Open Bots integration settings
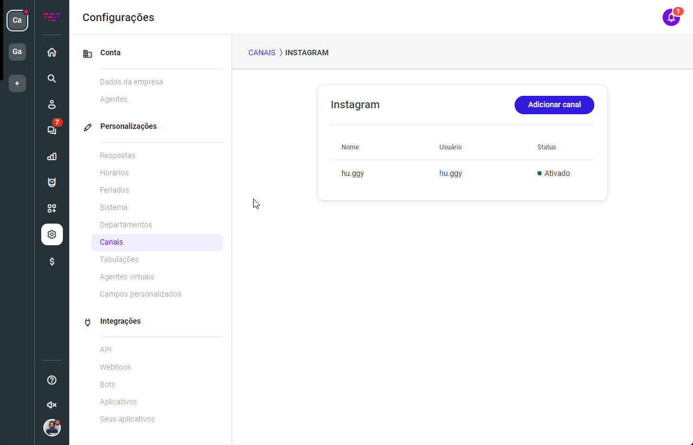The image size is (693, 445). click(x=107, y=384)
